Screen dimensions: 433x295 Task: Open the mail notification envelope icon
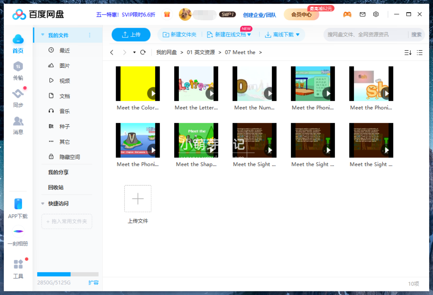point(362,14)
